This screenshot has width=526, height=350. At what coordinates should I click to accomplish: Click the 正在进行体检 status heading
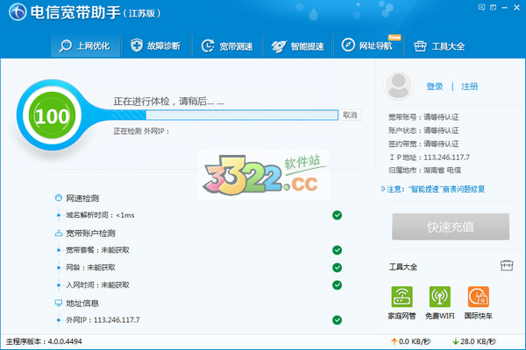coord(168,101)
